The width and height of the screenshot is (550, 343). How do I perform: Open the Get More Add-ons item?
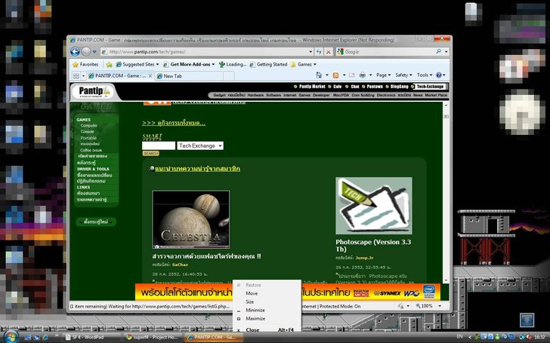[189, 64]
